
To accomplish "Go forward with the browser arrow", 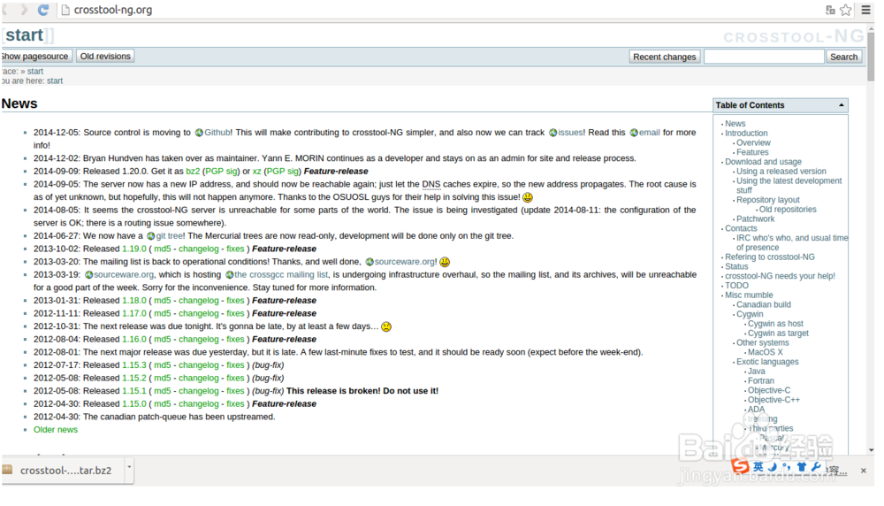I will click(x=24, y=10).
